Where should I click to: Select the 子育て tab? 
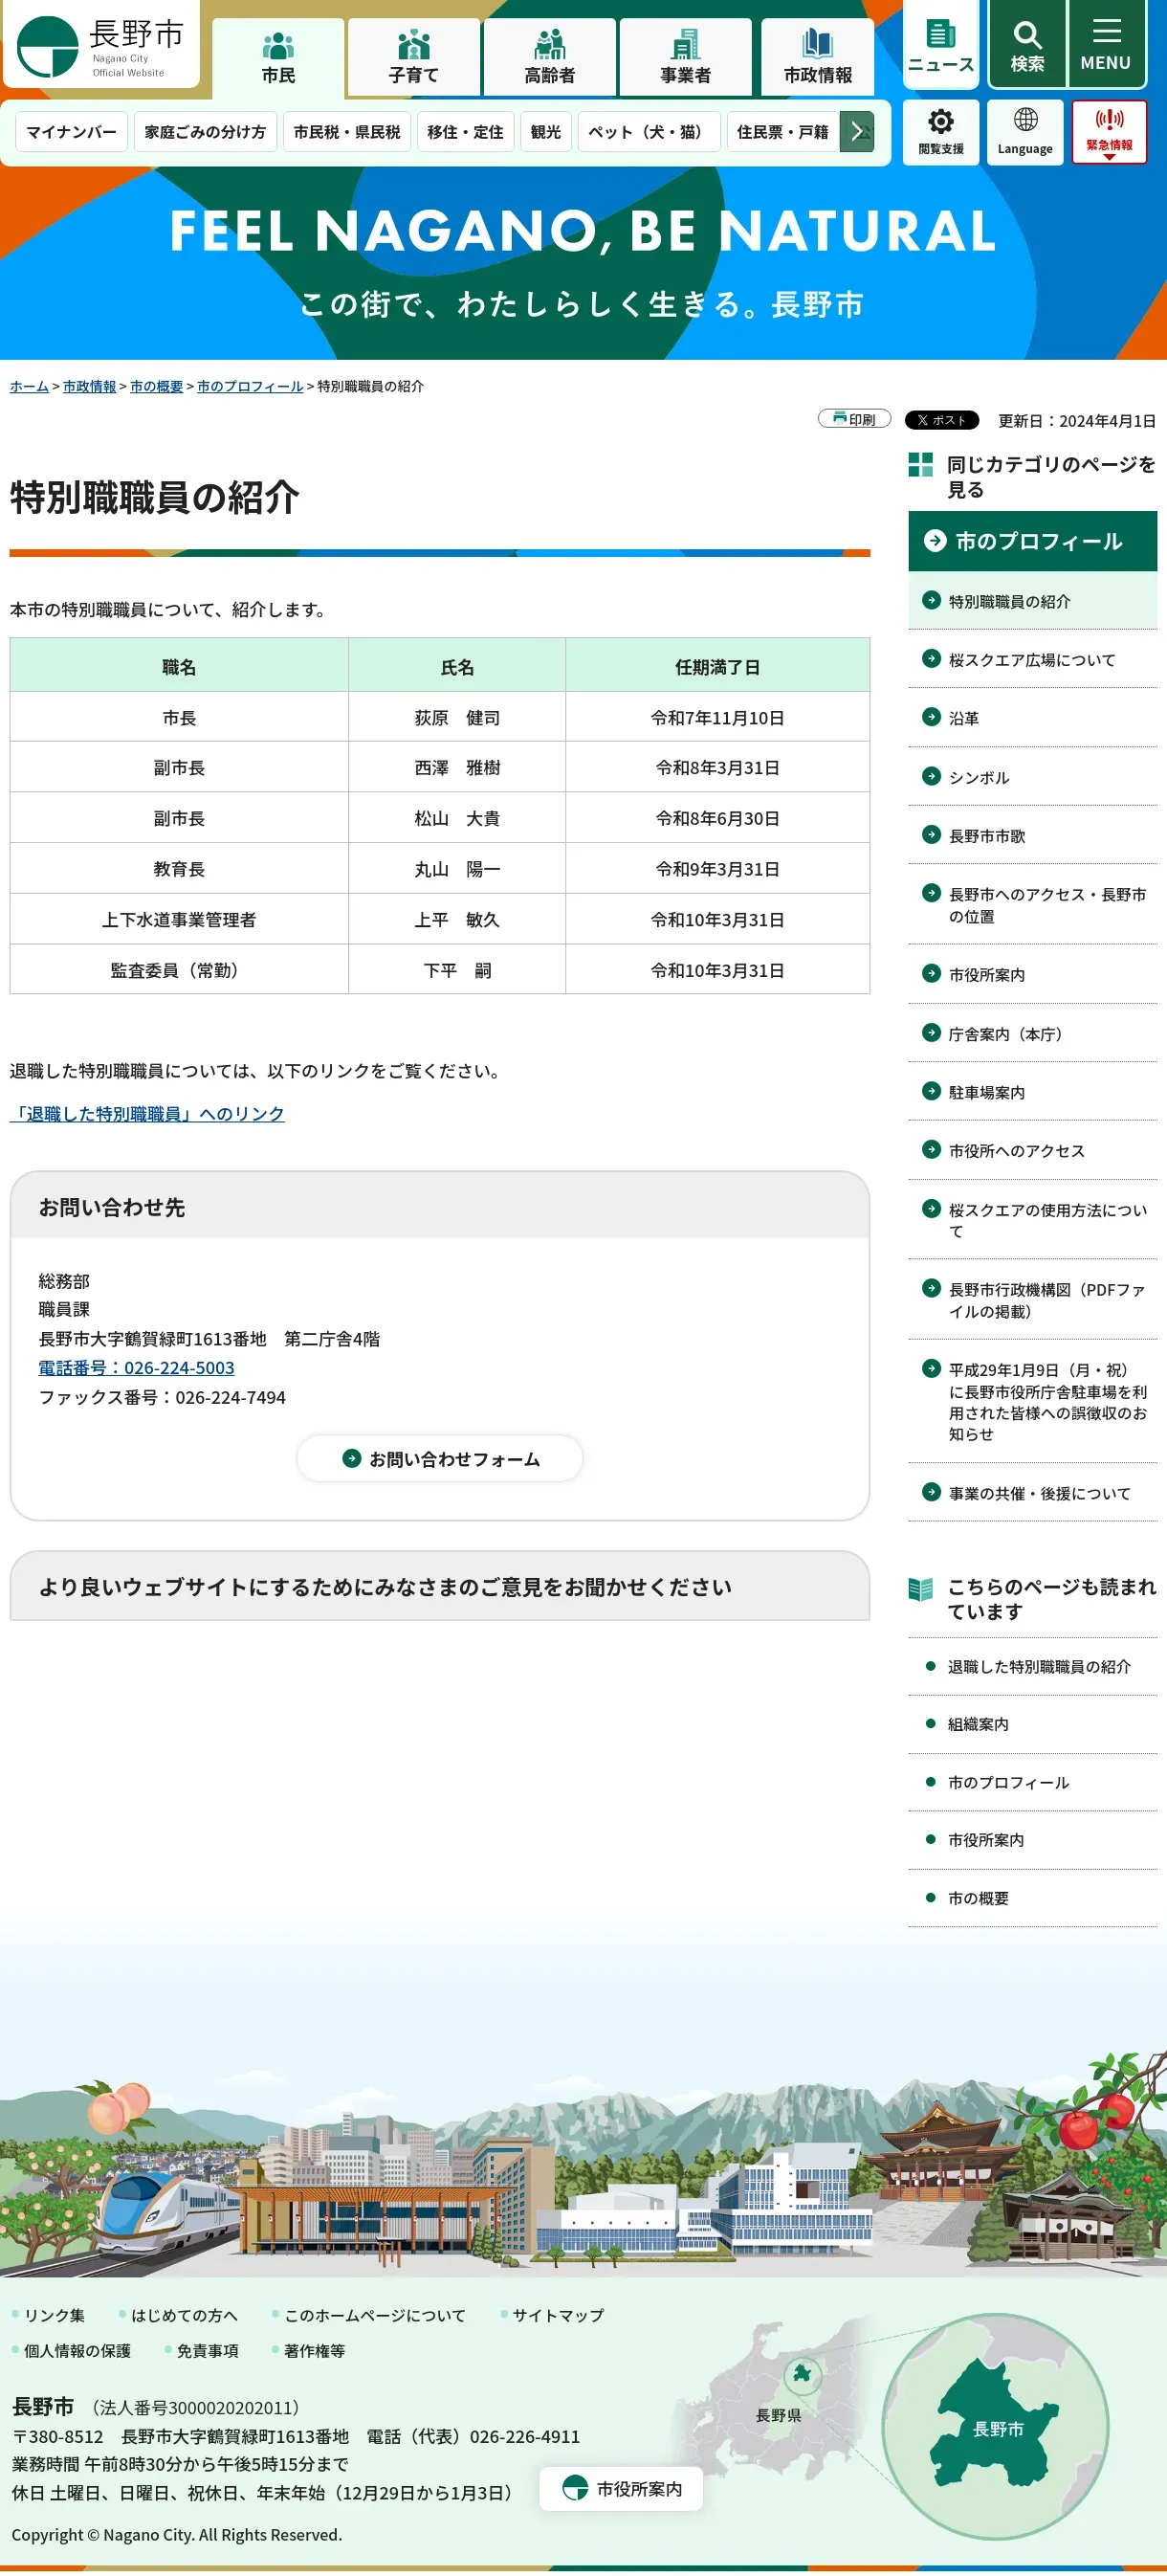414,58
